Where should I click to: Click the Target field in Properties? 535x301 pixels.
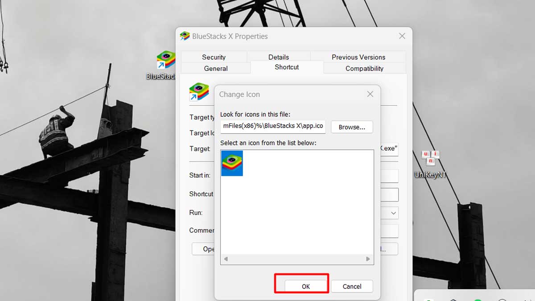389,149
